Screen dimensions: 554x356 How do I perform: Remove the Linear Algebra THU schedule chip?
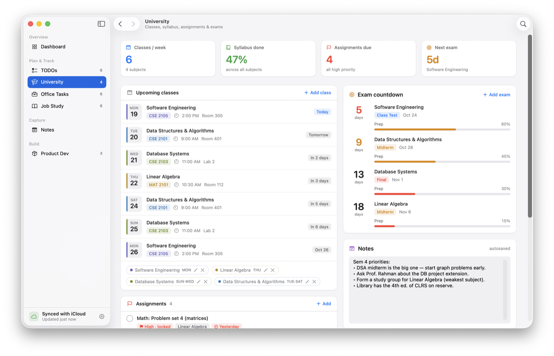[x=273, y=270]
